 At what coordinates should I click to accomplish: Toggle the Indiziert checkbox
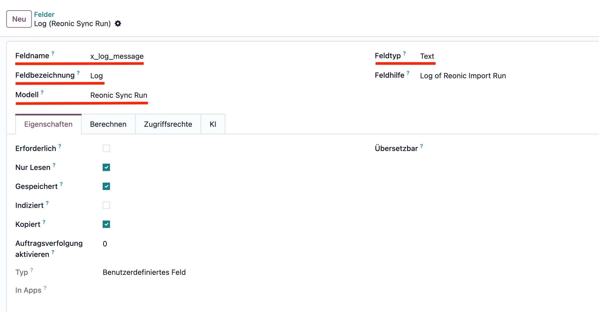click(x=106, y=205)
